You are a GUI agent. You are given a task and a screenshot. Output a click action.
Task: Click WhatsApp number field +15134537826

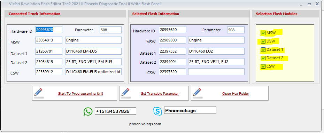click(115, 111)
